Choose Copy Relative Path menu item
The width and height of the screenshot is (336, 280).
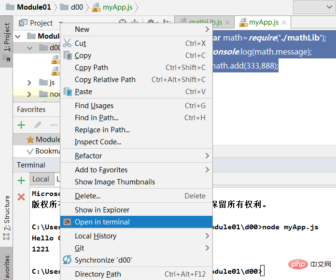pyautogui.click(x=136, y=80)
